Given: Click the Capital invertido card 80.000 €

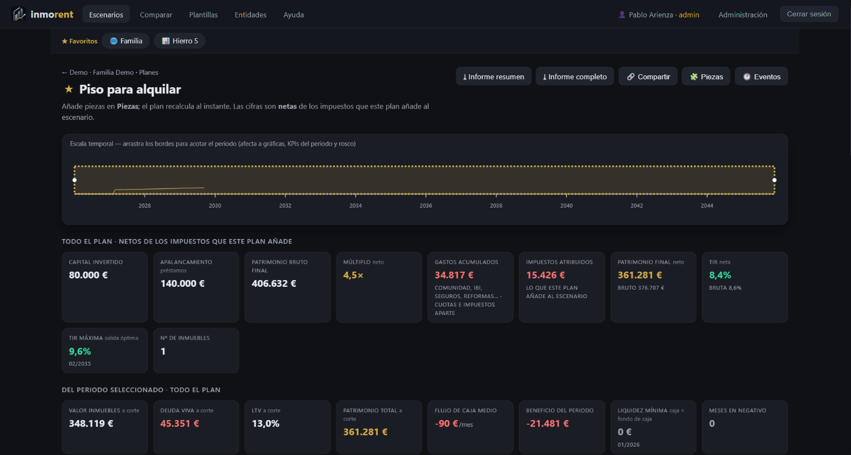Looking at the screenshot, I should click(105, 287).
